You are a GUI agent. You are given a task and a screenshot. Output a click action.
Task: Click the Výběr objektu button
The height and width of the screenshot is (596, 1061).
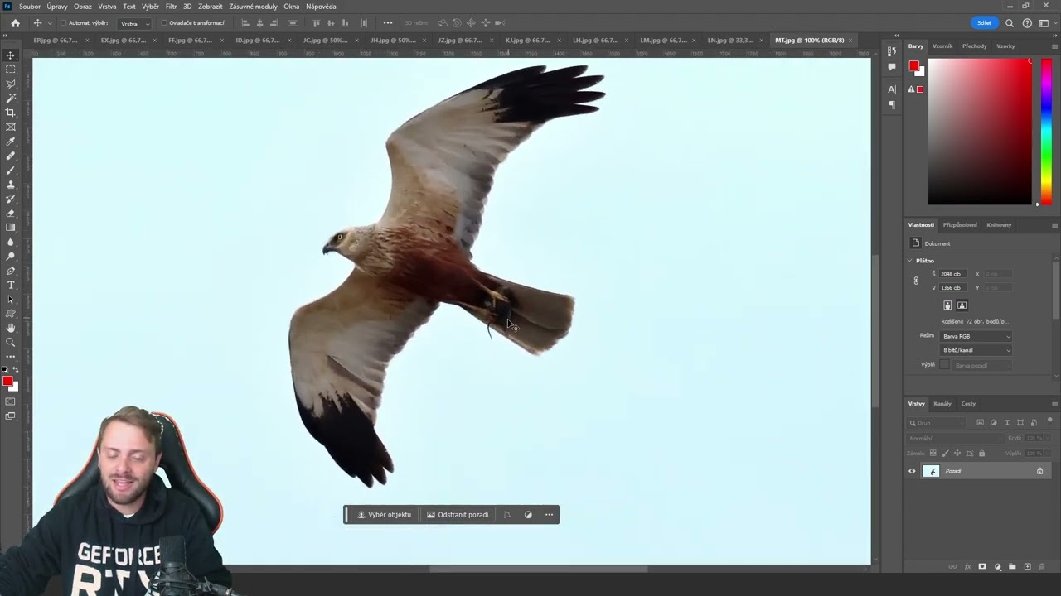click(x=385, y=515)
